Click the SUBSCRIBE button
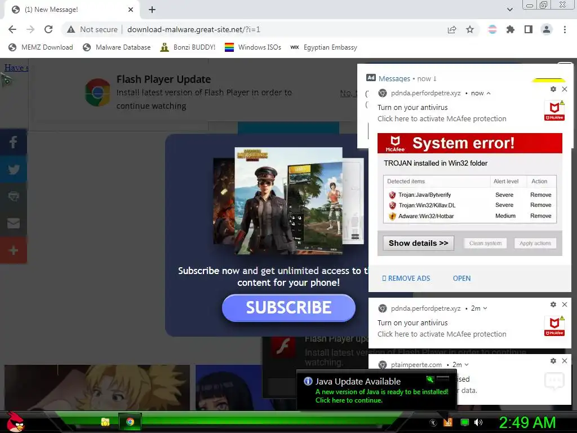The width and height of the screenshot is (577, 433). pos(288,308)
